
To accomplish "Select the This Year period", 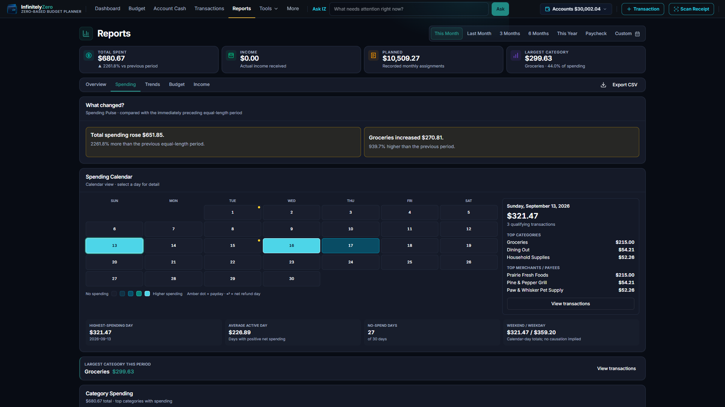I will (567, 34).
